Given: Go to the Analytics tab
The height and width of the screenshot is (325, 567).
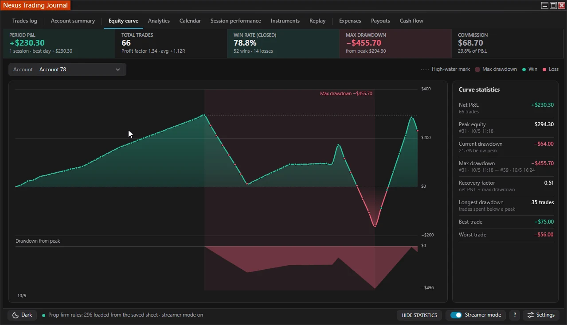Looking at the screenshot, I should click(x=159, y=21).
